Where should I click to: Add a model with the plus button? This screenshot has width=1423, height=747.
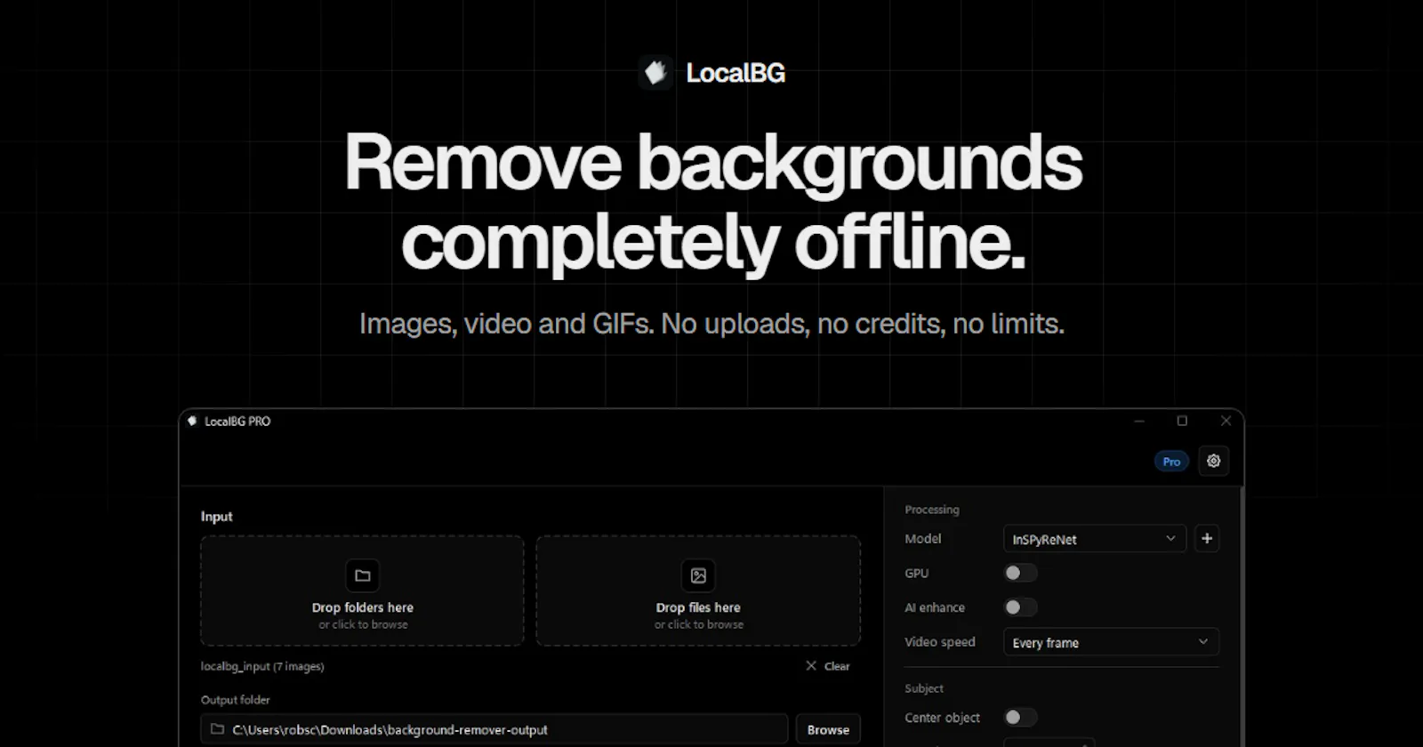pos(1207,538)
